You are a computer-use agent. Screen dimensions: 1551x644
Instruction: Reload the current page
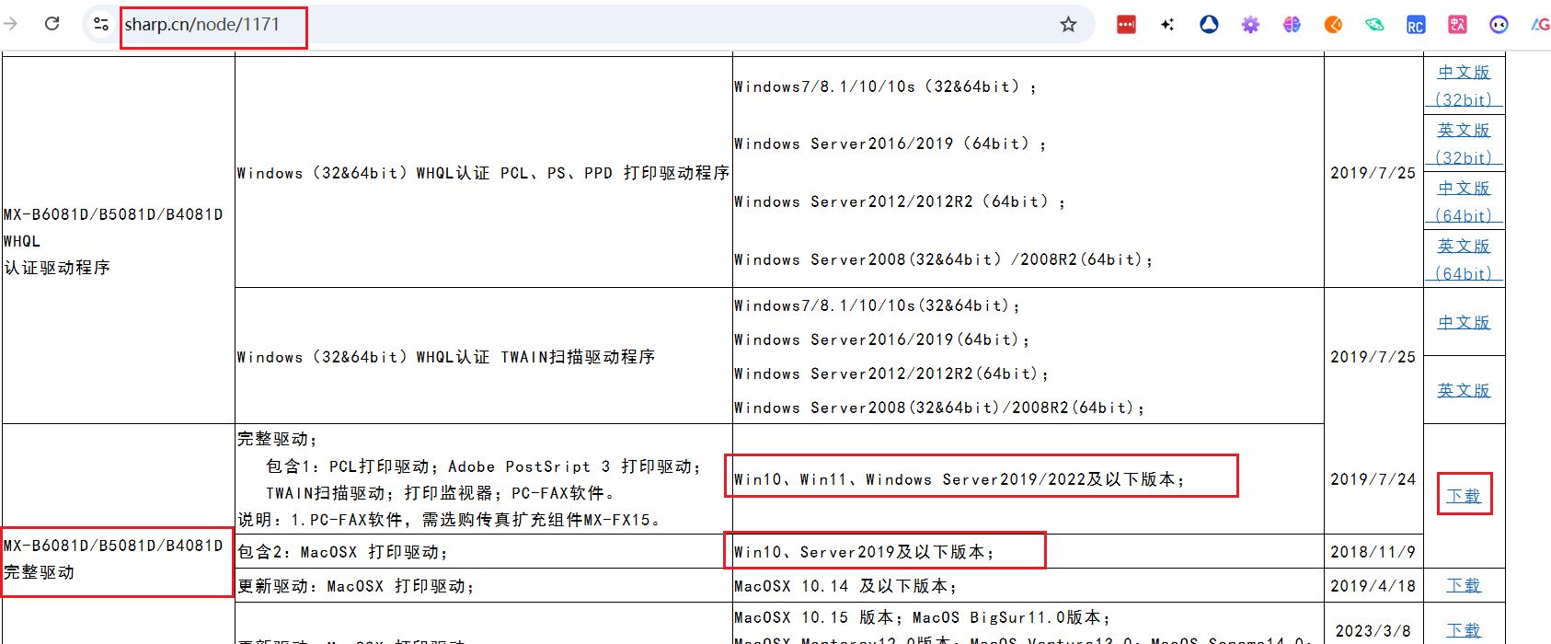pos(52,24)
